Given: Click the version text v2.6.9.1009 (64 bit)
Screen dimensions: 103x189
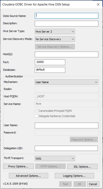Looking at the screenshot, I should click(x=15, y=184).
